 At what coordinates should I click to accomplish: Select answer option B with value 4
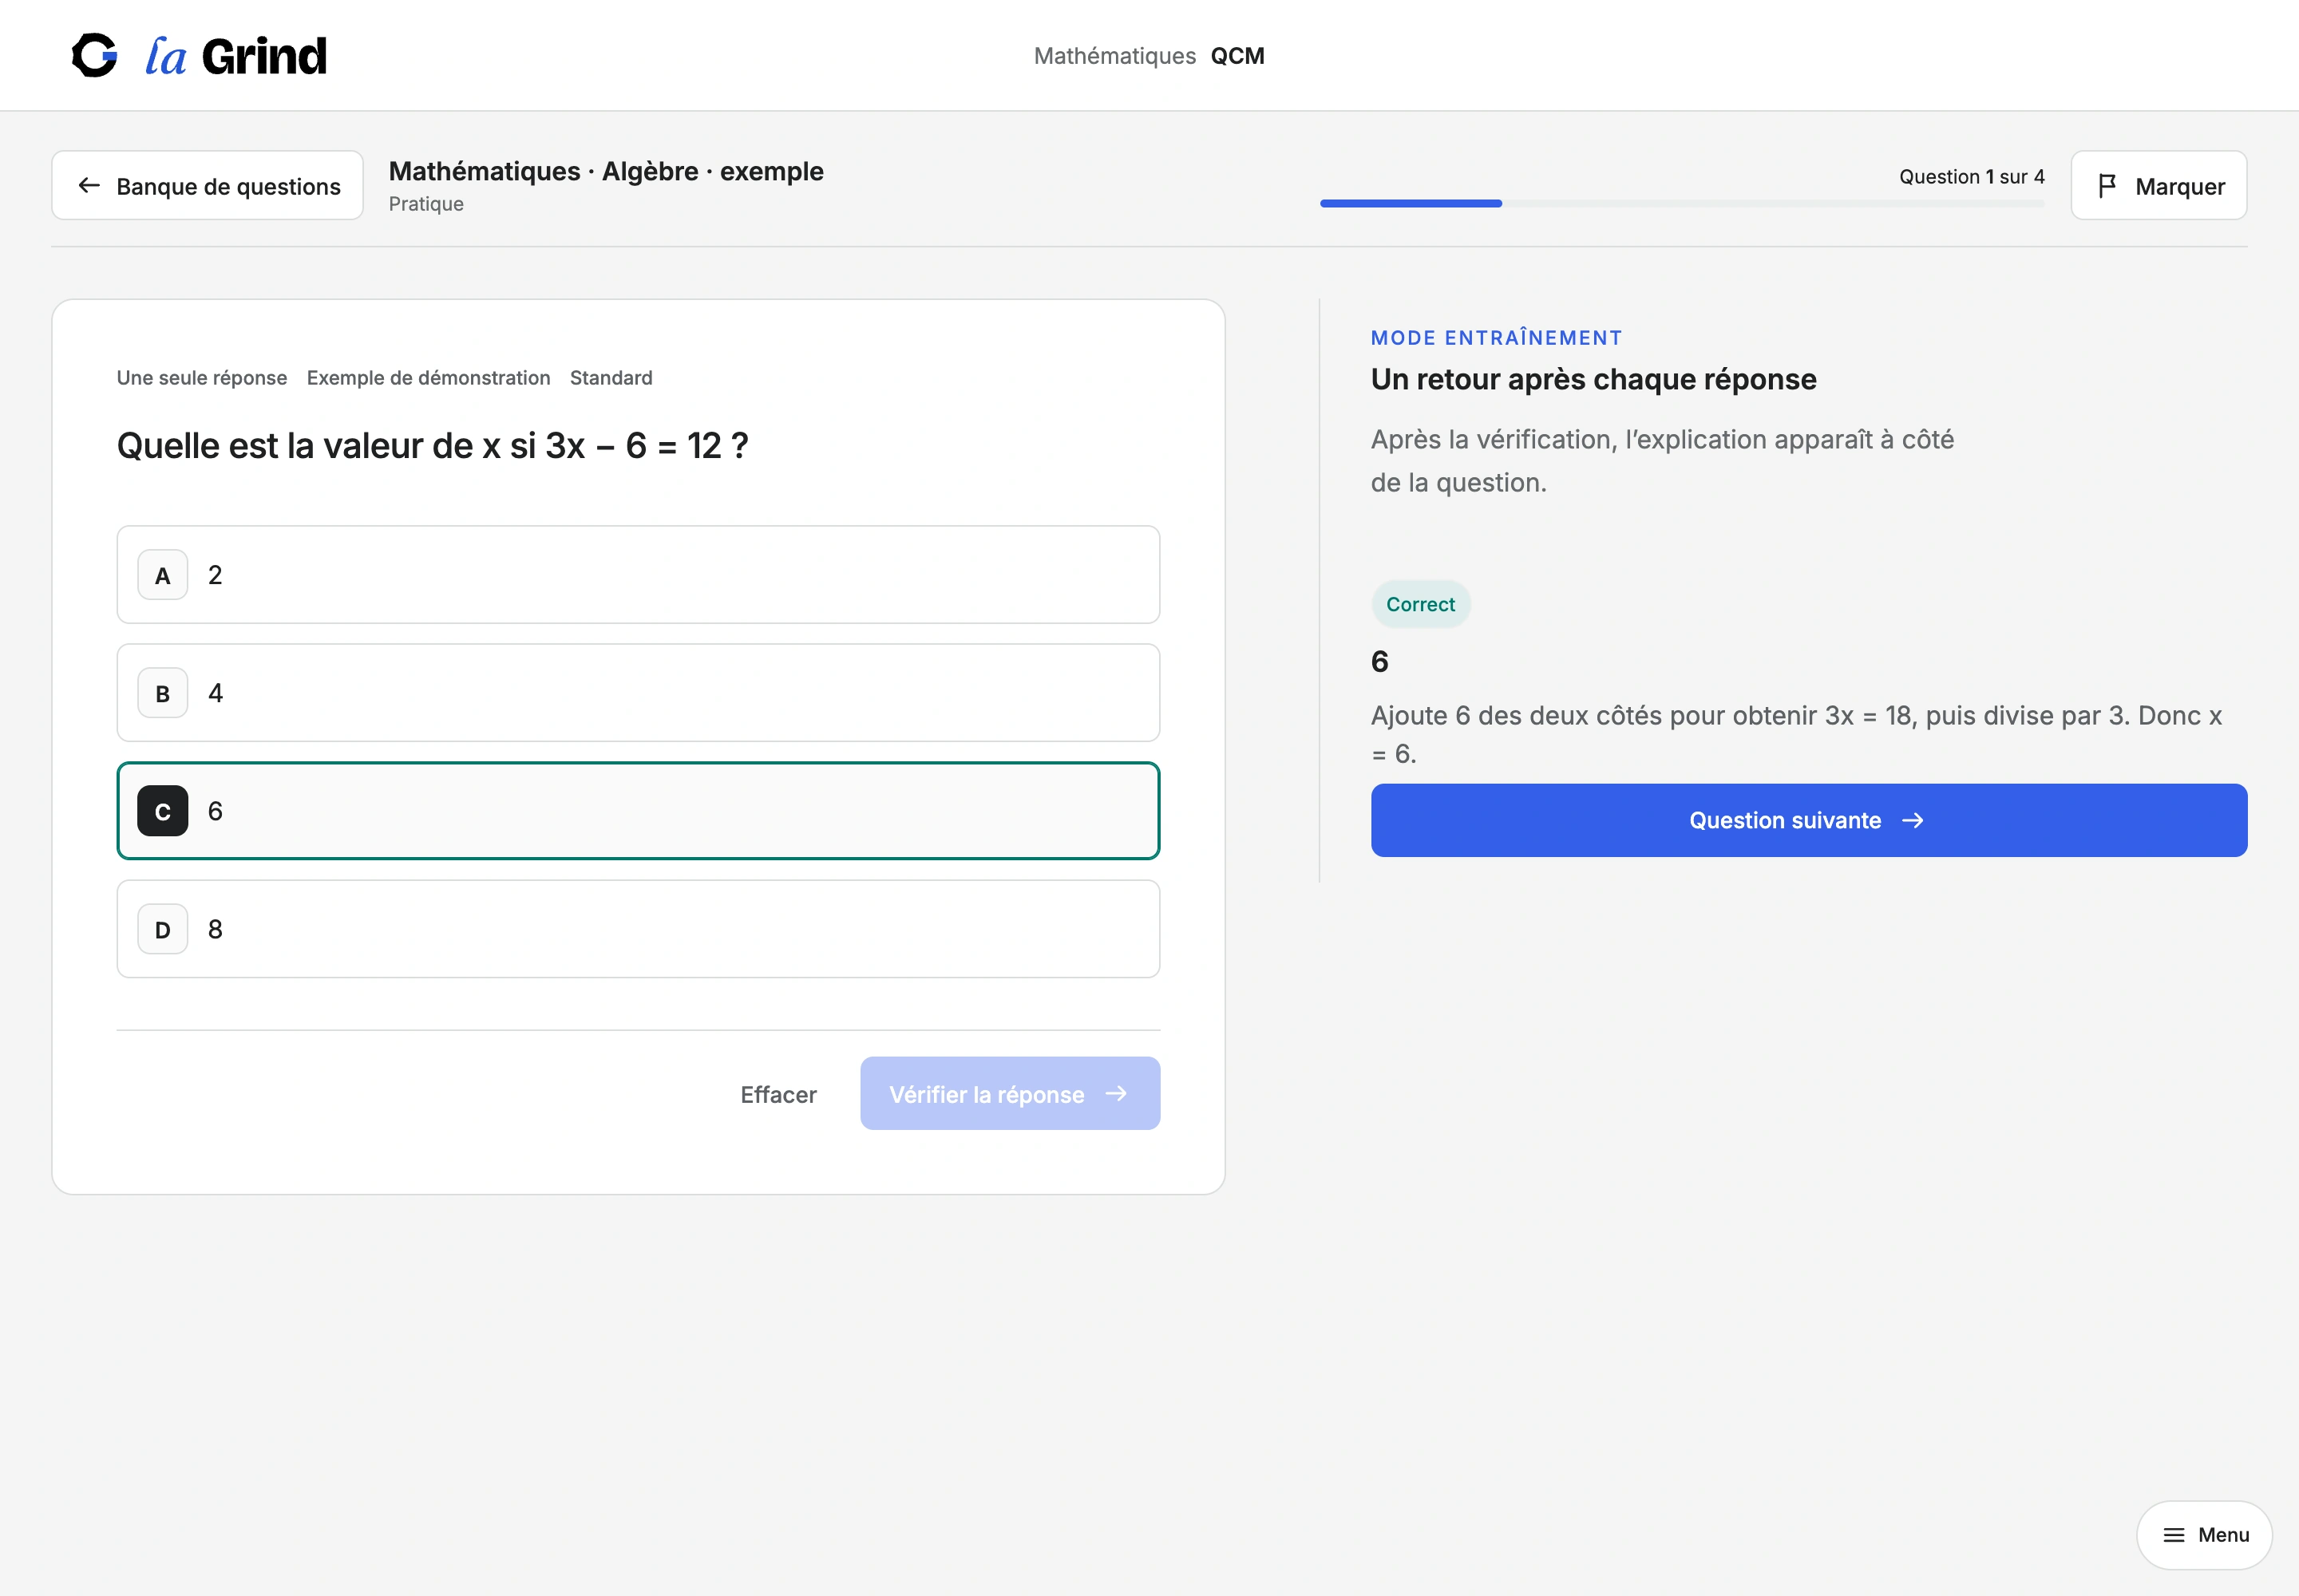coord(639,692)
